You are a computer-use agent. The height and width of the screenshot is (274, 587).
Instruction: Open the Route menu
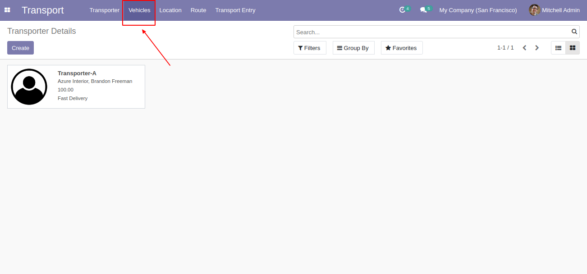198,10
